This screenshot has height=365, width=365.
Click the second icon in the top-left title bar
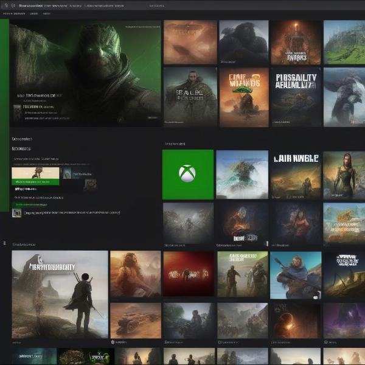pos(13,5)
